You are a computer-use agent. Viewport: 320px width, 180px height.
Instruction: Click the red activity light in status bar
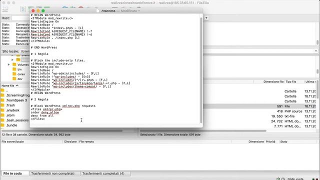(x=316, y=179)
